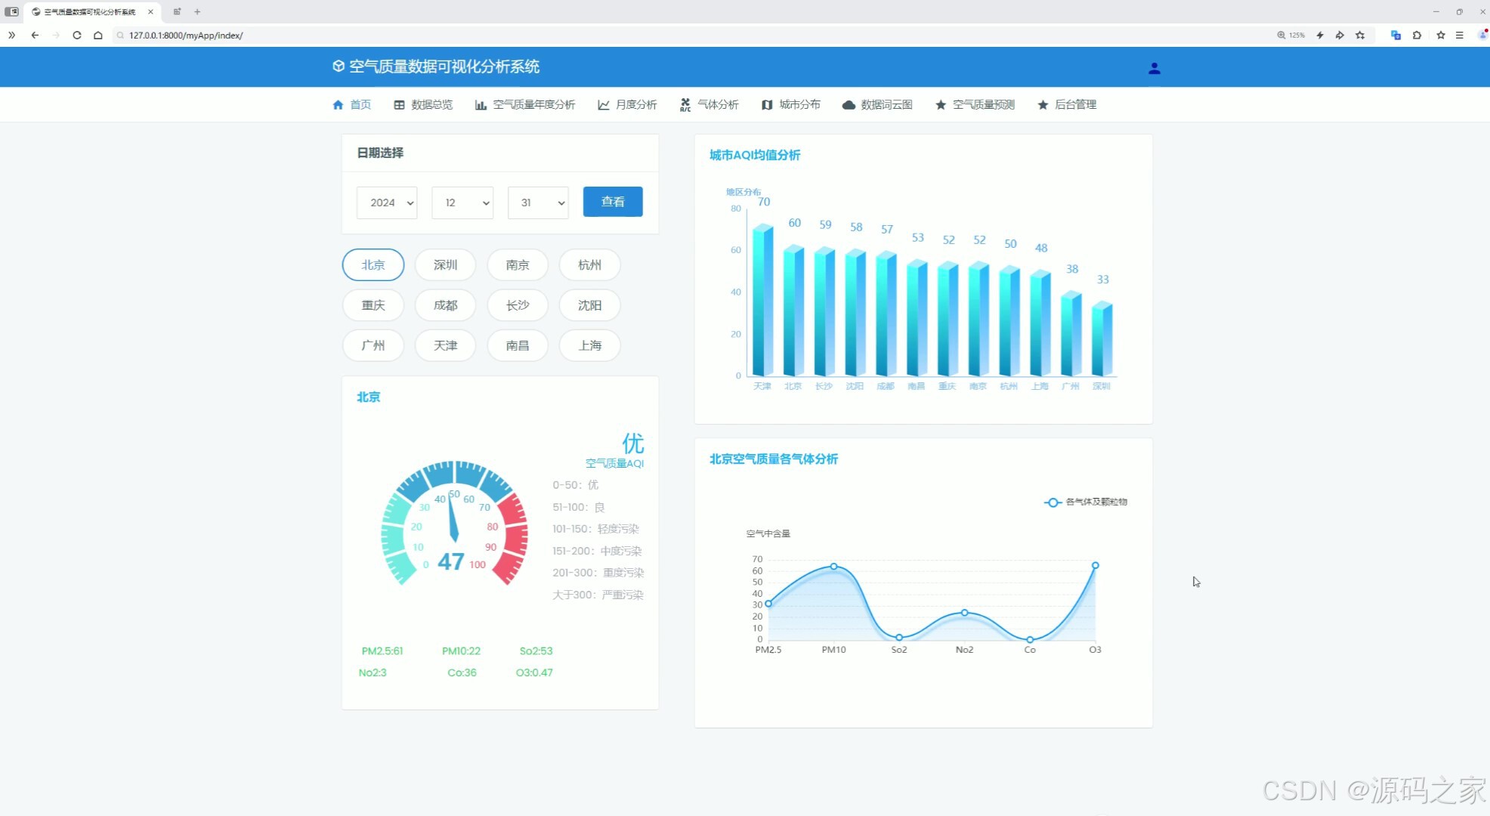Choose the 成都 city button

445,305
